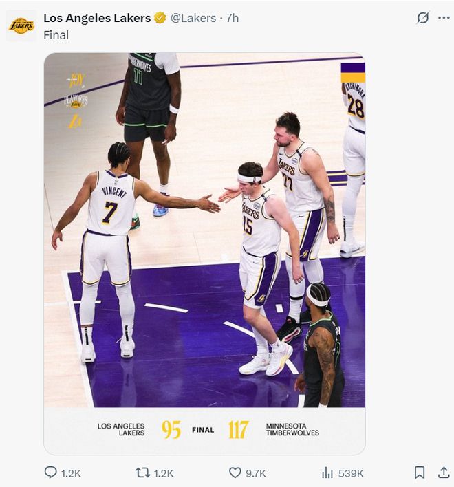The height and width of the screenshot is (487, 454).
Task: Click the Los Angeles Lakers display name
Action: click(x=97, y=18)
